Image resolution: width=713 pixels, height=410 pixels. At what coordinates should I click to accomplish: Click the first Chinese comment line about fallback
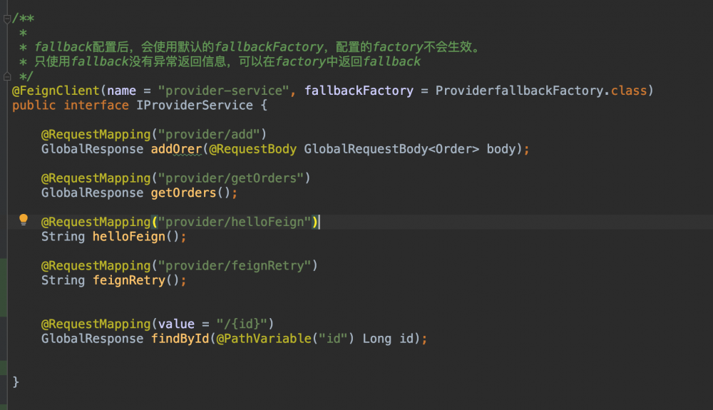[257, 47]
